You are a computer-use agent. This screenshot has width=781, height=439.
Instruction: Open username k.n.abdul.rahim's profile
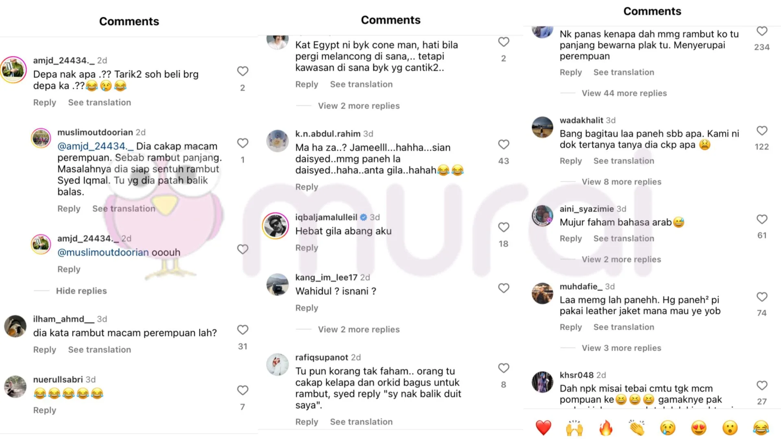[x=328, y=134]
